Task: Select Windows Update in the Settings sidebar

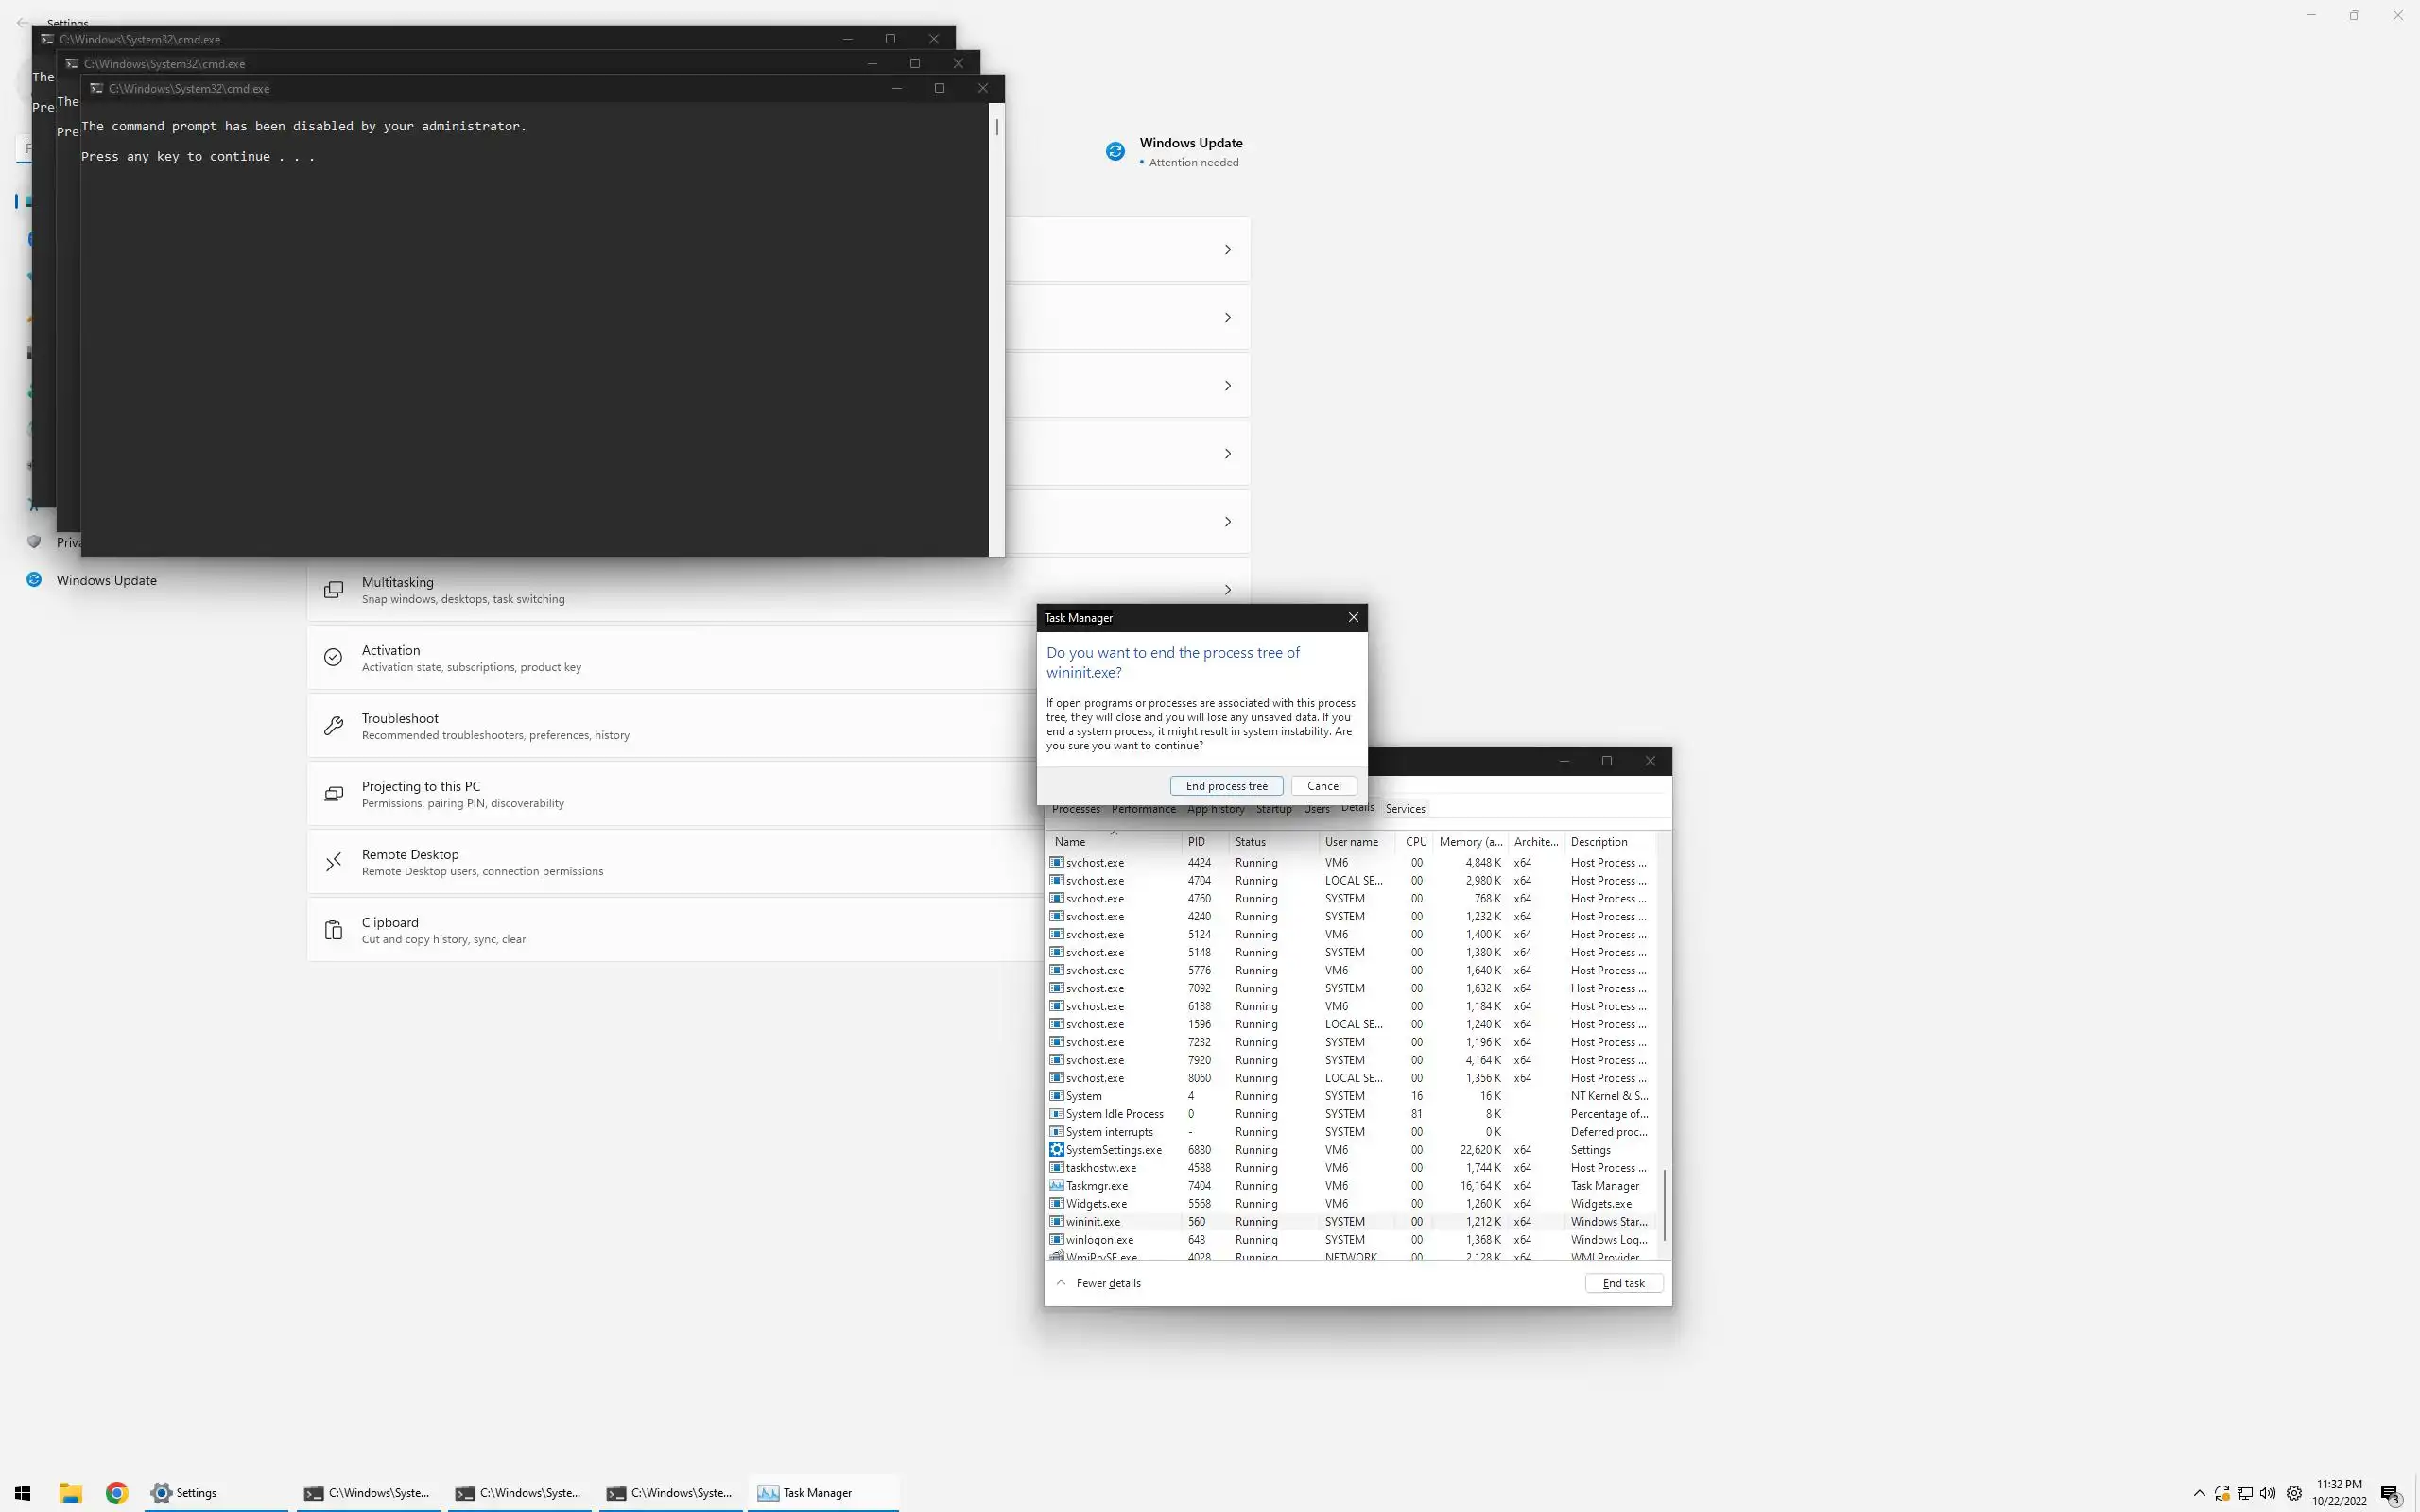Action: click(106, 580)
